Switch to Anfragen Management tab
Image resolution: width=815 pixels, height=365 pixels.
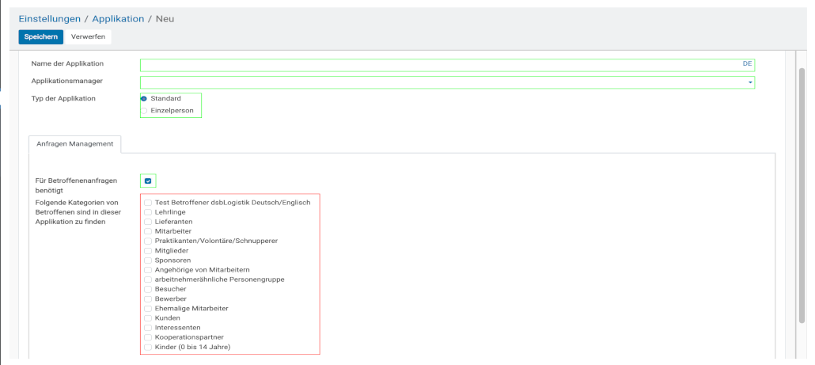point(74,144)
